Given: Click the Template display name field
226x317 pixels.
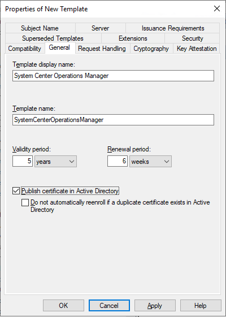Looking at the screenshot, I should 113,76.
